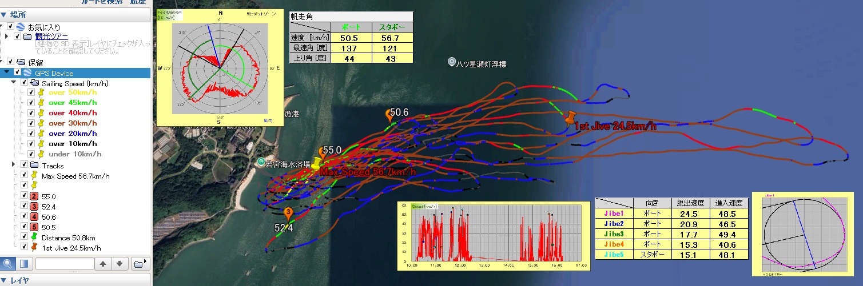Viewport: 863px width, 286px height.
Task: Expand the レイヤ panel header
Action: [4, 280]
